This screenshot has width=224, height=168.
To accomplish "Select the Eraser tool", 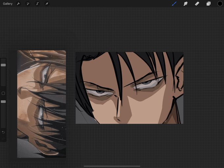I will click(197, 4).
